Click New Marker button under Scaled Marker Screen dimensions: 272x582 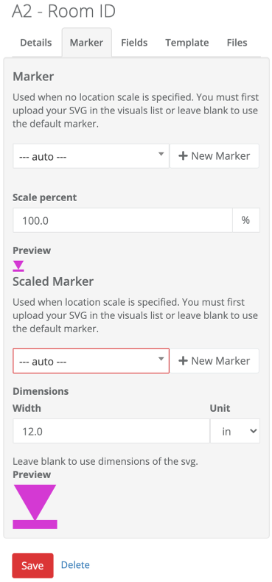point(215,361)
